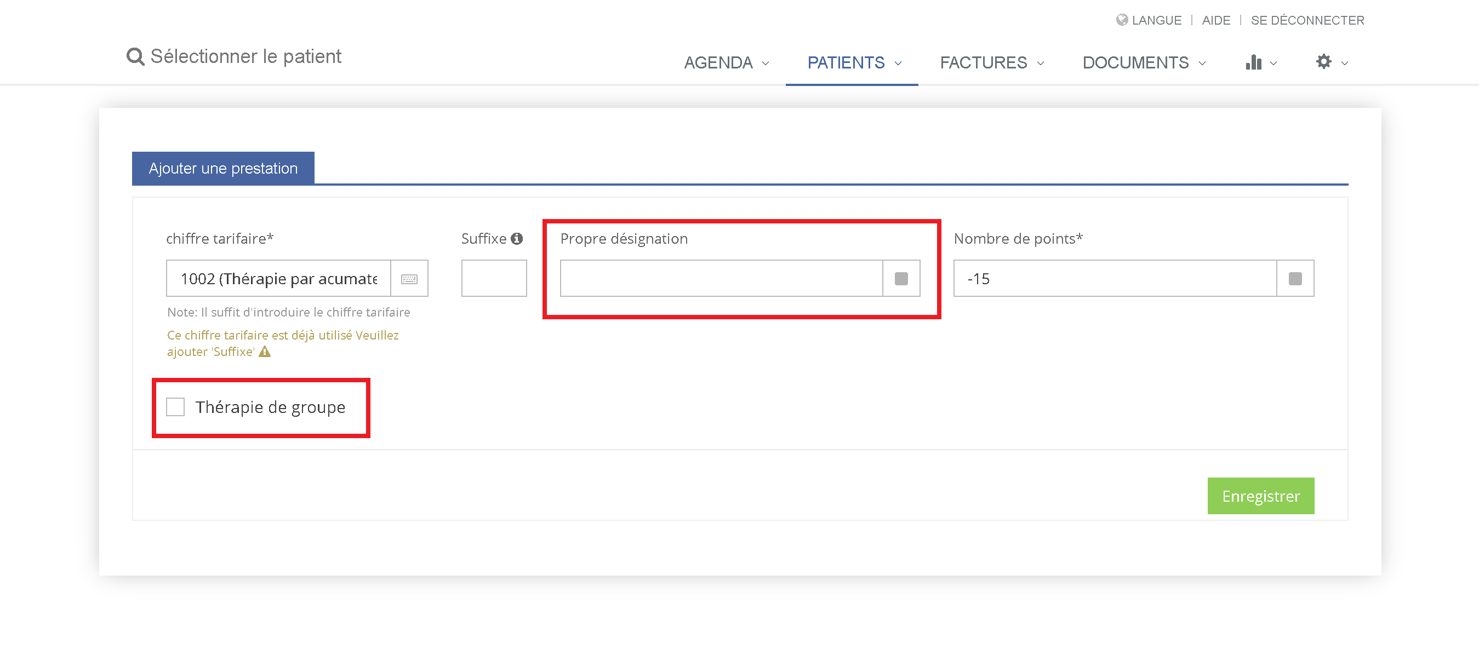
Task: Click the 'Propre désignation' label
Action: (624, 239)
